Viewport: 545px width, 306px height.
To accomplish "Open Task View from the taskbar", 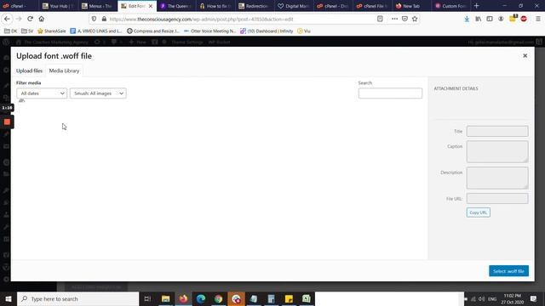I will click(147, 298).
